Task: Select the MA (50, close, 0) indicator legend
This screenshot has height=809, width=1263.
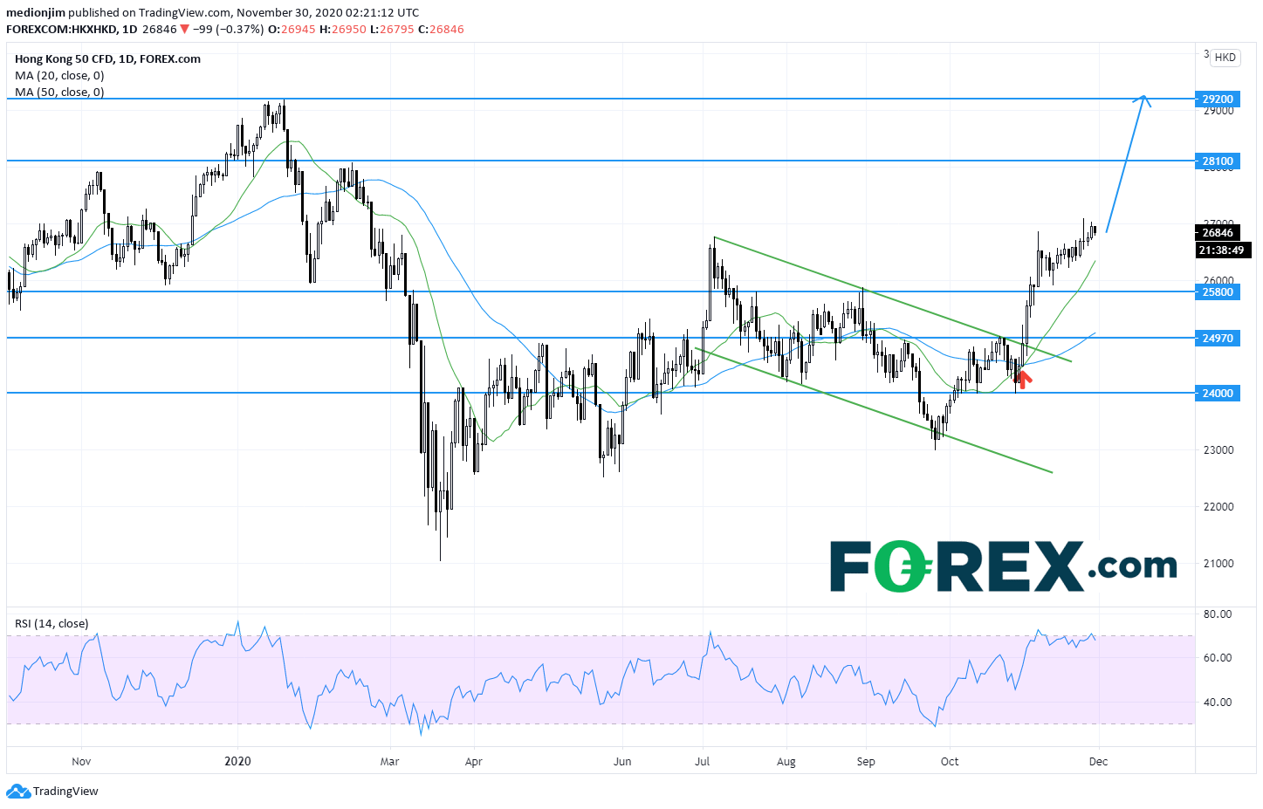Action: point(59,92)
